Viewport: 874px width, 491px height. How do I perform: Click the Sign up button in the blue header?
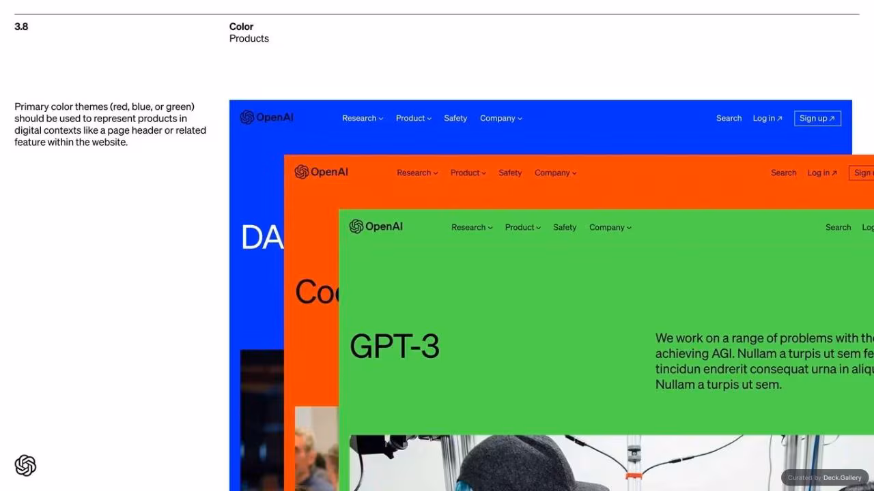click(817, 118)
